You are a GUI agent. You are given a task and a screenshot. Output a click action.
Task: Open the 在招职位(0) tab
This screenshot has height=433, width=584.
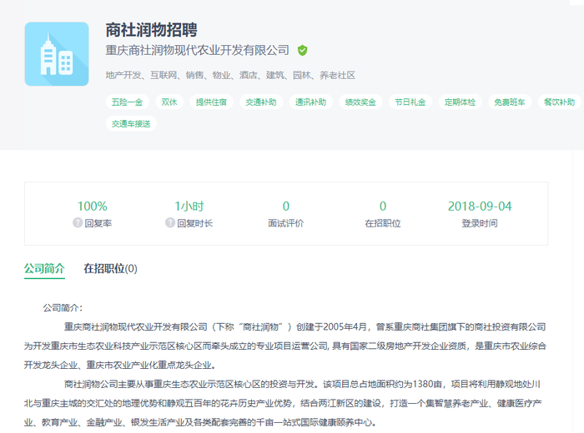(x=110, y=268)
